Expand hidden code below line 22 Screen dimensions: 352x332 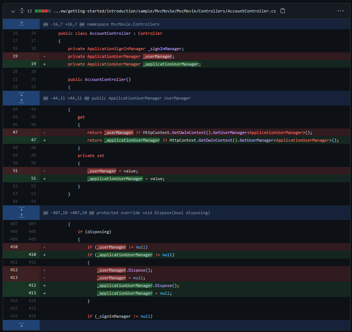pyautogui.click(x=22, y=94)
